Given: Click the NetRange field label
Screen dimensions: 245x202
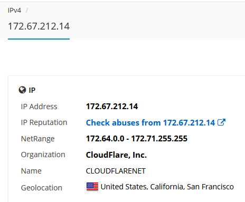Looking at the screenshot, I should [37, 139].
